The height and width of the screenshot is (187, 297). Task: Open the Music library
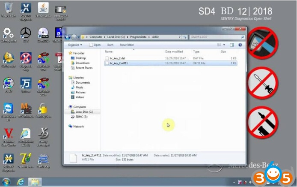pyautogui.click(x=77, y=87)
